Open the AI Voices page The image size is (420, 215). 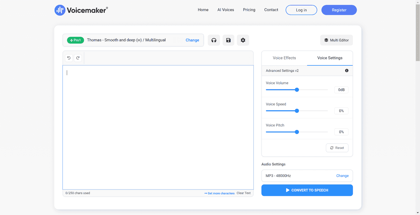pyautogui.click(x=226, y=10)
